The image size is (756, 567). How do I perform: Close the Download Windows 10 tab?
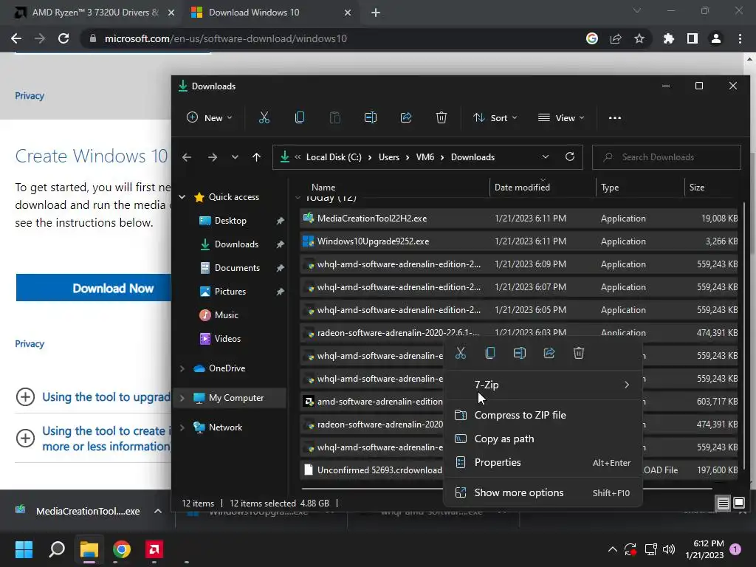pyautogui.click(x=348, y=13)
